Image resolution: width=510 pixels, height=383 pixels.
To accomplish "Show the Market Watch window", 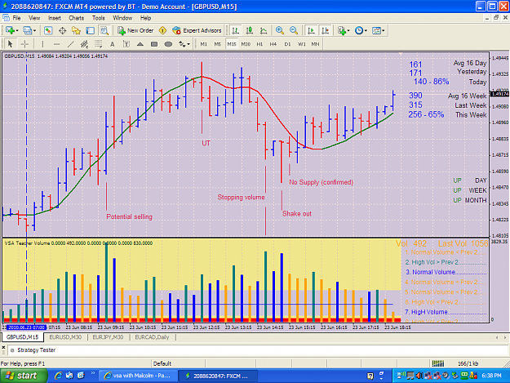I will point(48,30).
